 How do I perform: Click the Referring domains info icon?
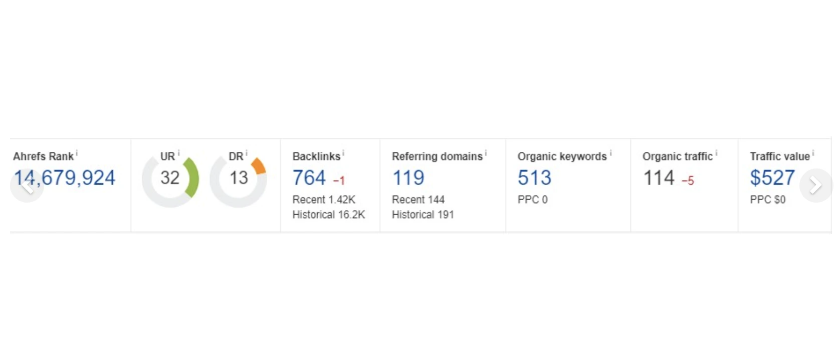click(486, 153)
